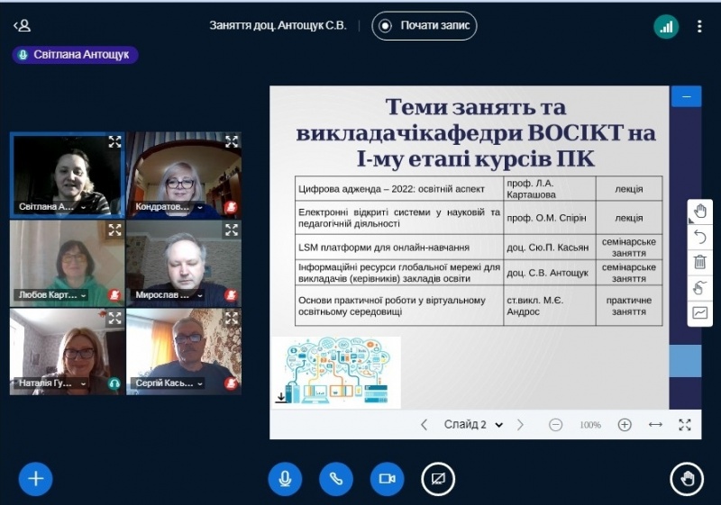Screen dimensions: 721x505
Task: Make the presentation fullscreen
Action: point(685,425)
